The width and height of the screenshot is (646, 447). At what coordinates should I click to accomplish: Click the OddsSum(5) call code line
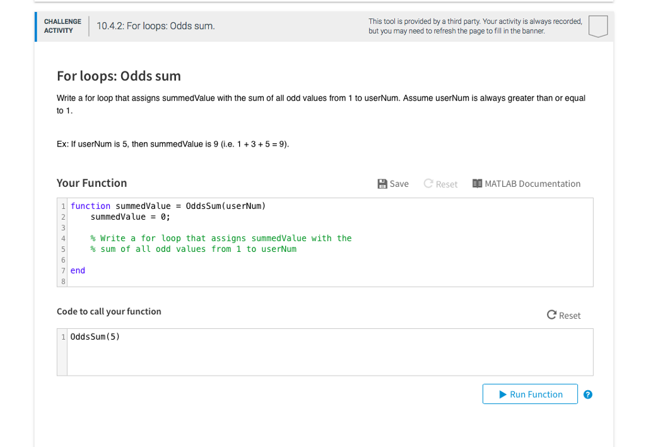pyautogui.click(x=95, y=337)
